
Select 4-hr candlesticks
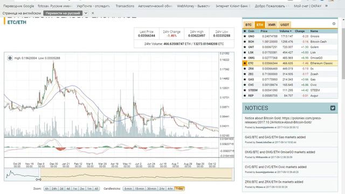tap(170, 189)
